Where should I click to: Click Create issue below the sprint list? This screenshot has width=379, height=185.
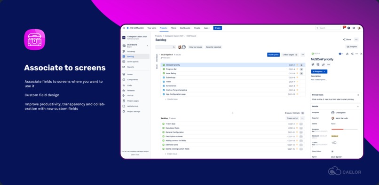171,99
